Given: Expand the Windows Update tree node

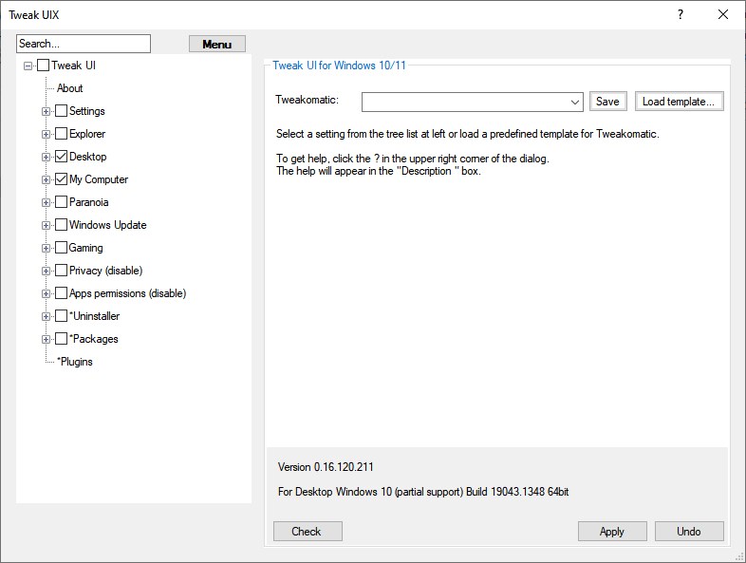Looking at the screenshot, I should point(46,225).
